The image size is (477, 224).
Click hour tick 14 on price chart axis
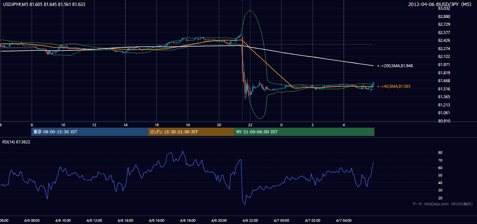[125, 125]
